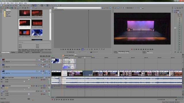The image size is (184, 103).
Task: Arm 'tripod audio' track for record
Action: [x=32, y=86]
